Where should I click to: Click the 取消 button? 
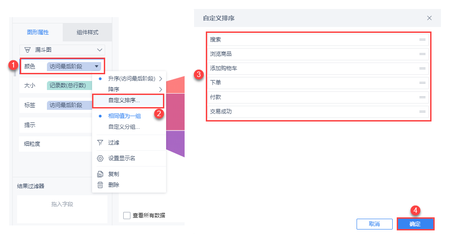(x=374, y=224)
